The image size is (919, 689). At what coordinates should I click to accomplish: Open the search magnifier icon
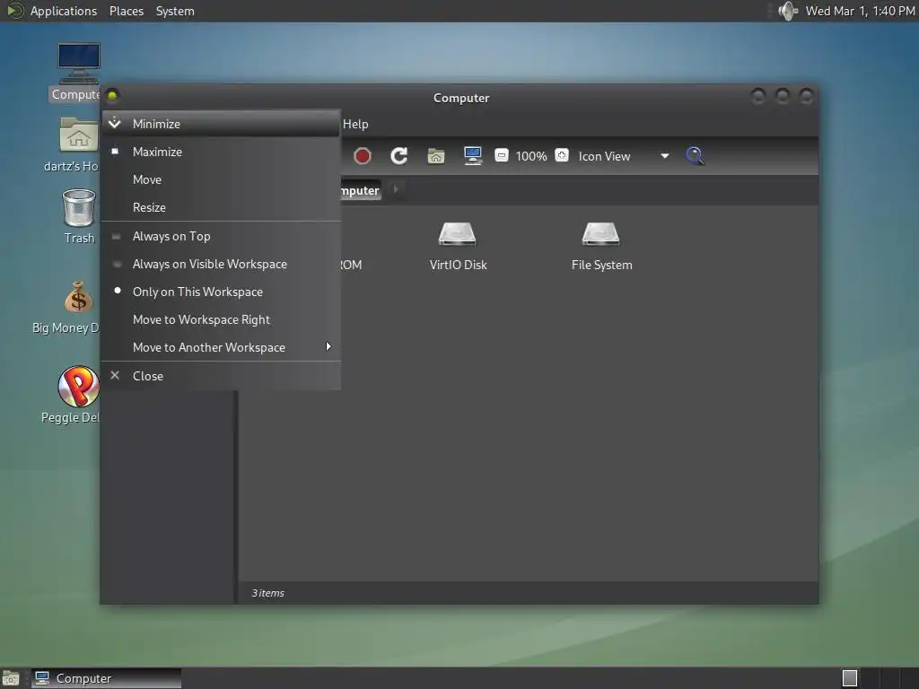pyautogui.click(x=695, y=156)
